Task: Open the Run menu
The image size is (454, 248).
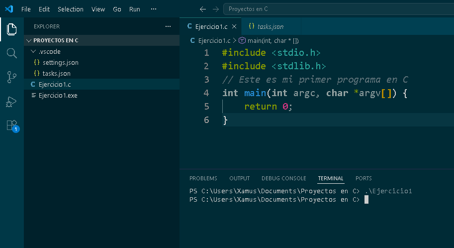Action: 135,9
